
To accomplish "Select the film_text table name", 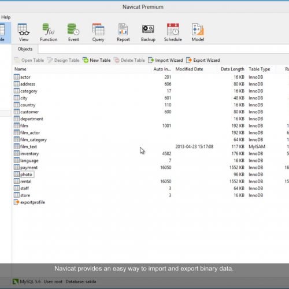I will click(28, 147).
